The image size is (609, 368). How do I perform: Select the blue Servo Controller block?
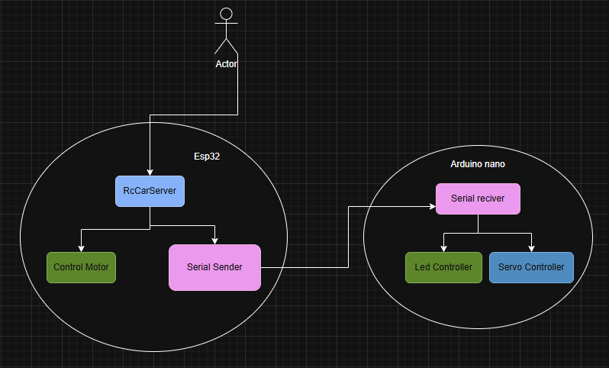coord(531,267)
